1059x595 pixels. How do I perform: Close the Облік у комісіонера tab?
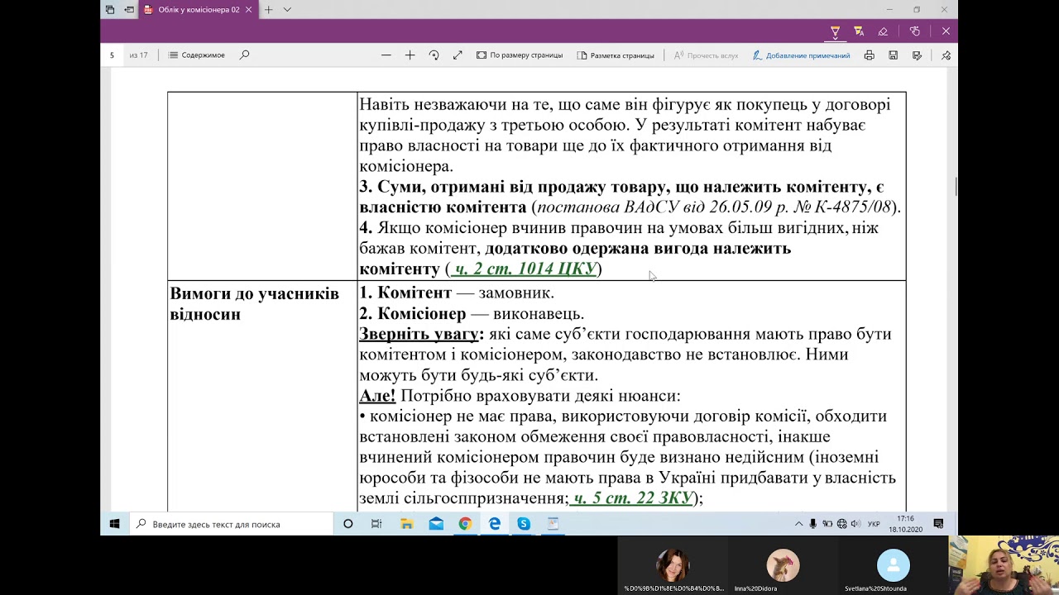tap(248, 10)
